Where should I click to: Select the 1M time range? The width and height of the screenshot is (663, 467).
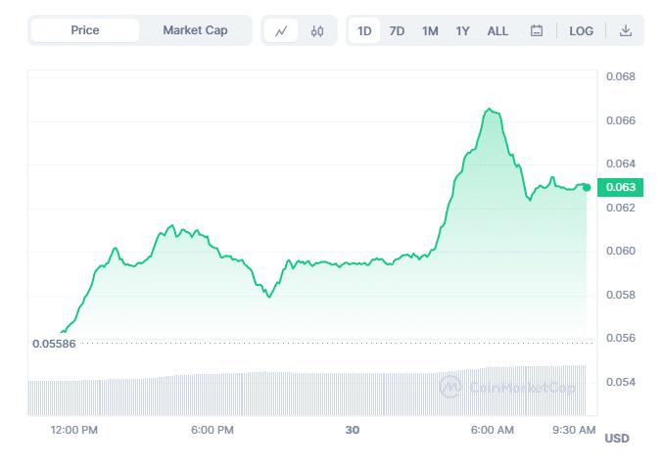click(430, 31)
